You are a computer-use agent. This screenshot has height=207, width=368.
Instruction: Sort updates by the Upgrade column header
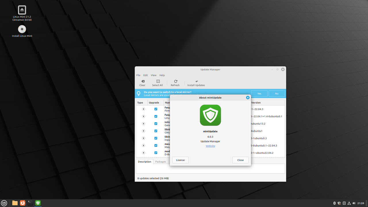point(156,103)
